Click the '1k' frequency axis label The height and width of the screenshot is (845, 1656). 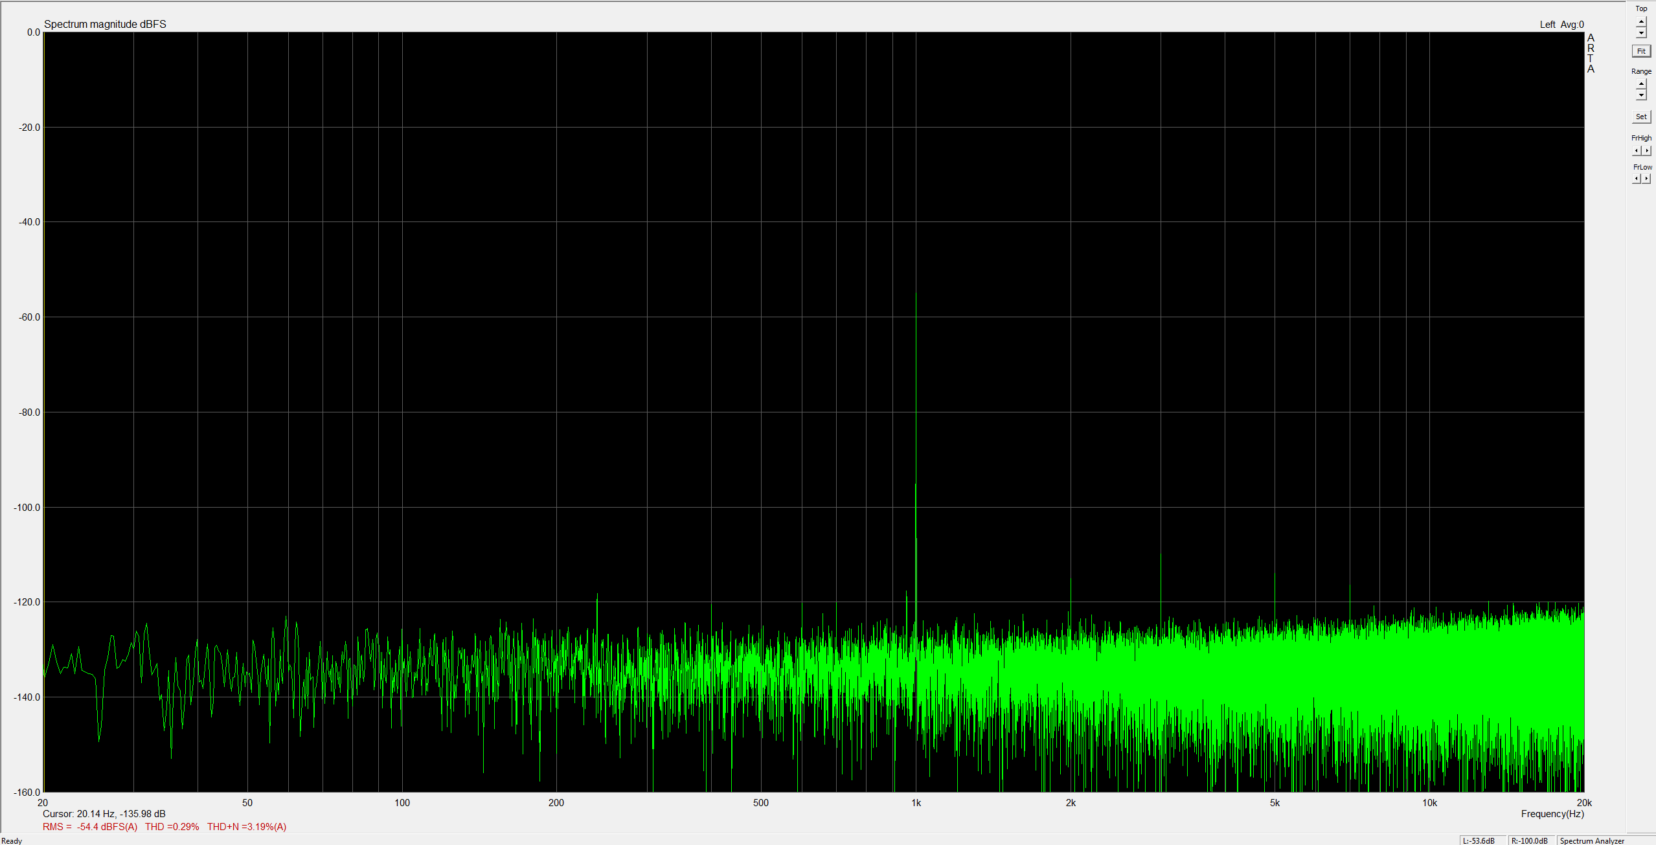point(916,802)
